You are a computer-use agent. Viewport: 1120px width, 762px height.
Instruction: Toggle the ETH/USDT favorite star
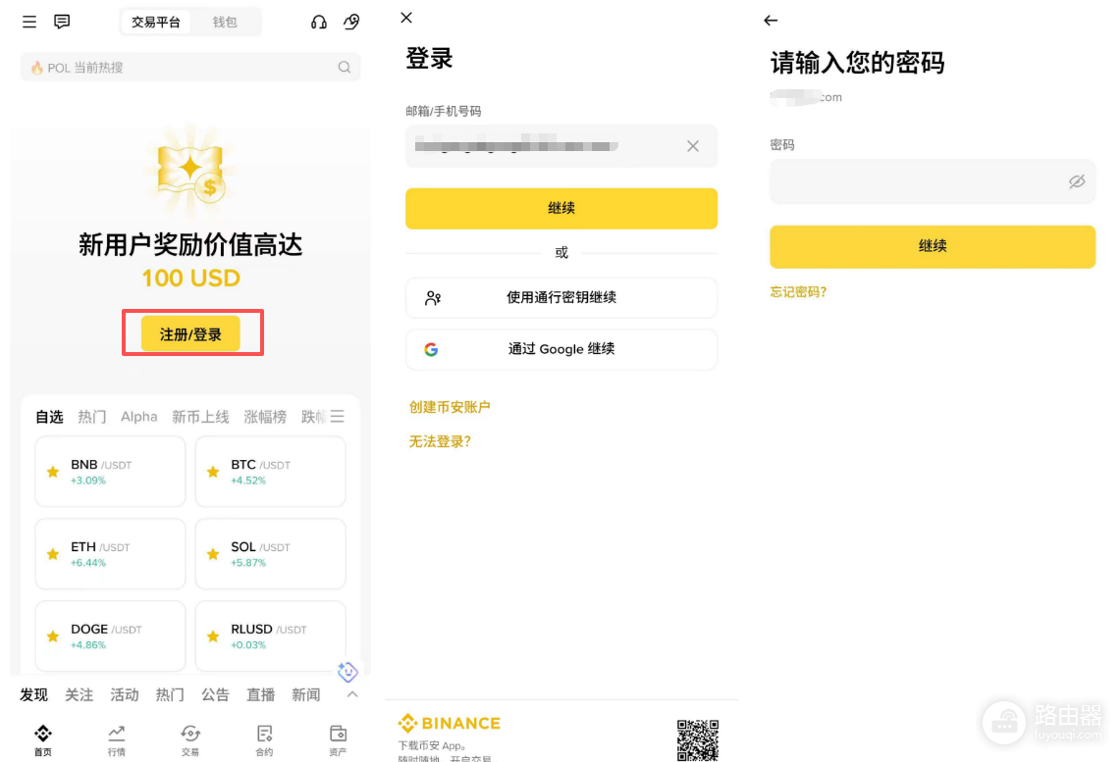point(53,554)
